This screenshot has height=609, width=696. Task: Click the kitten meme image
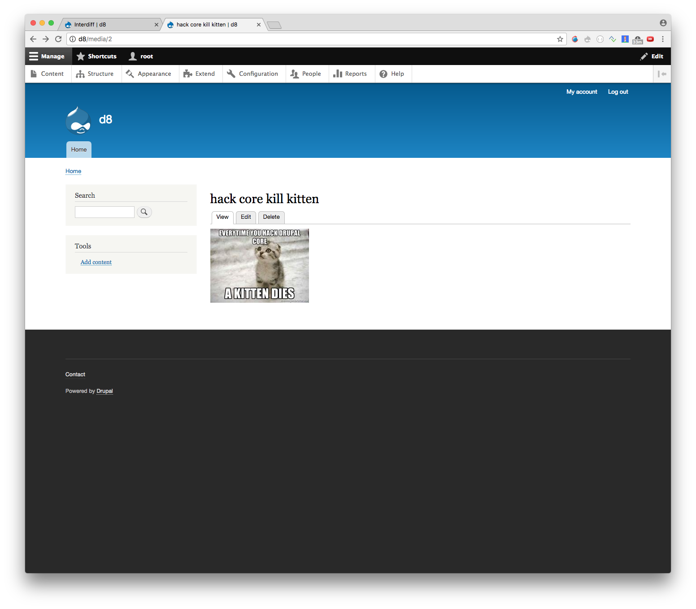click(259, 265)
